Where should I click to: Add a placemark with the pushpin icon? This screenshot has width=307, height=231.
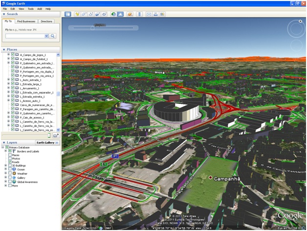coord(77,14)
